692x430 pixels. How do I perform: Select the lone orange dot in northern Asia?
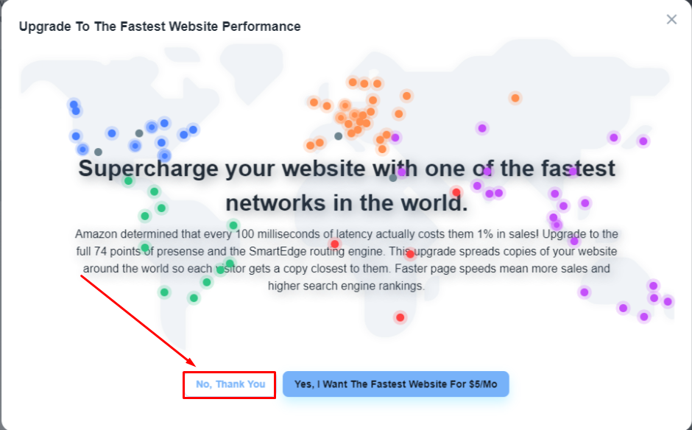515,98
